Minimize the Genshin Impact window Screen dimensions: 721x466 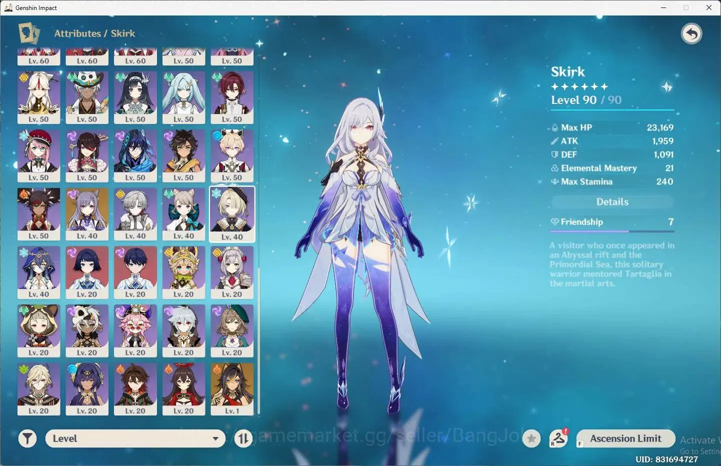coord(663,7)
